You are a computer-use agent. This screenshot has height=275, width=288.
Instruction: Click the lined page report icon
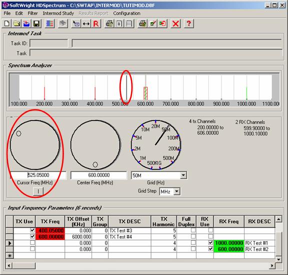pyautogui.click(x=119, y=23)
